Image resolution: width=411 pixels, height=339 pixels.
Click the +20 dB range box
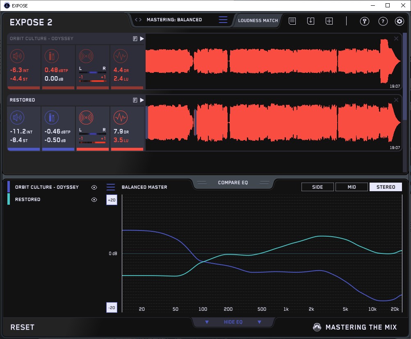click(112, 200)
